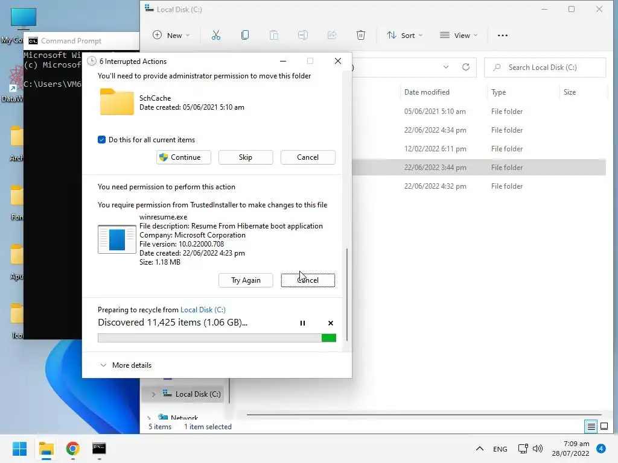The height and width of the screenshot is (463, 618).
Task: Show hidden tray icons chevron
Action: tap(480, 449)
